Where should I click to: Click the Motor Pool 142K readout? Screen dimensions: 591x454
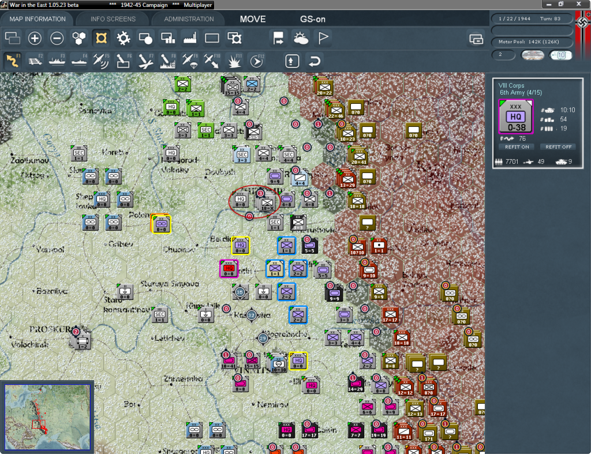532,42
